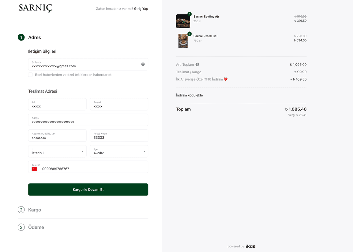The image size is (353, 252).
Task: Click the Ara Toplam value ₺ 1,095.00
Action: [x=298, y=65]
